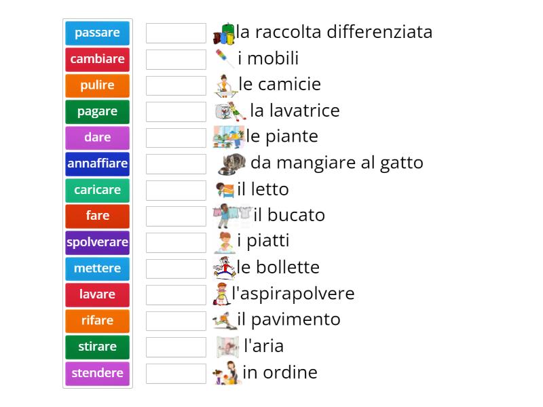Click the answer box beside 'le bollette'
The height and width of the screenshot is (407, 543).
(x=176, y=269)
